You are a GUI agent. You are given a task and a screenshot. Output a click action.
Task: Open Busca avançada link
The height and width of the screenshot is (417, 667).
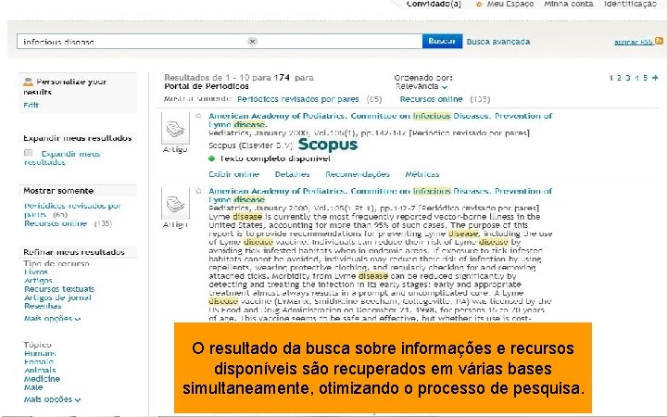pos(498,42)
